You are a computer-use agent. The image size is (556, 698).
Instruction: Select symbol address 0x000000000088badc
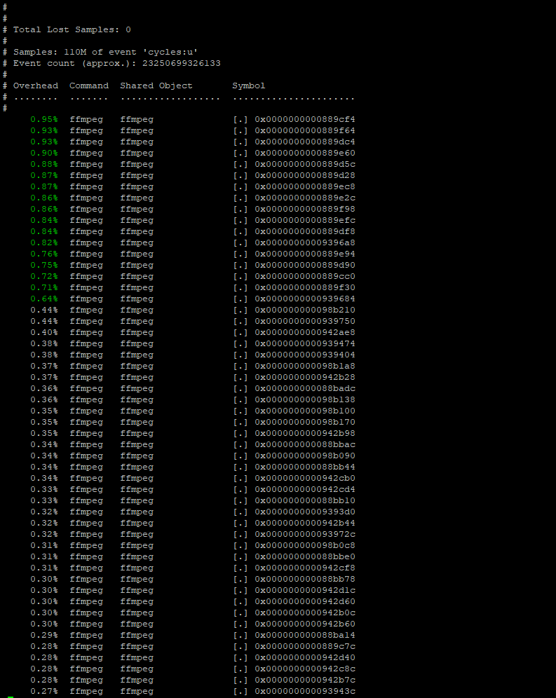click(x=305, y=388)
